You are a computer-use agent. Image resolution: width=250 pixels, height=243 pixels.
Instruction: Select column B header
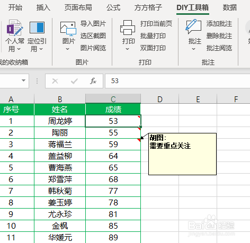tap(60, 99)
